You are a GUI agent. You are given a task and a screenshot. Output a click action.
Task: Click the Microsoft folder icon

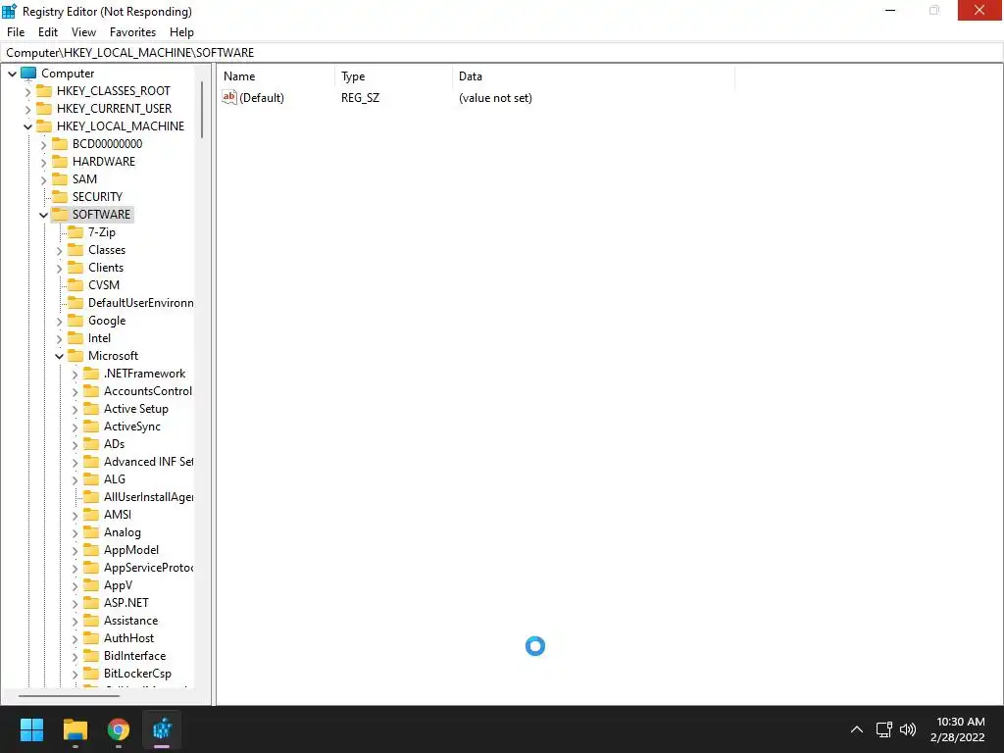tap(75, 356)
